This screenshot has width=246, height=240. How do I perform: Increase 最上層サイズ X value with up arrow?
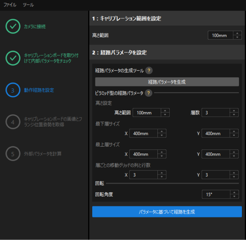point(162,152)
